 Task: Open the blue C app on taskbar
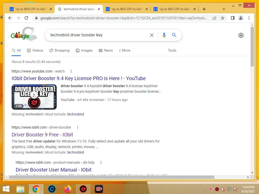tap(52, 189)
